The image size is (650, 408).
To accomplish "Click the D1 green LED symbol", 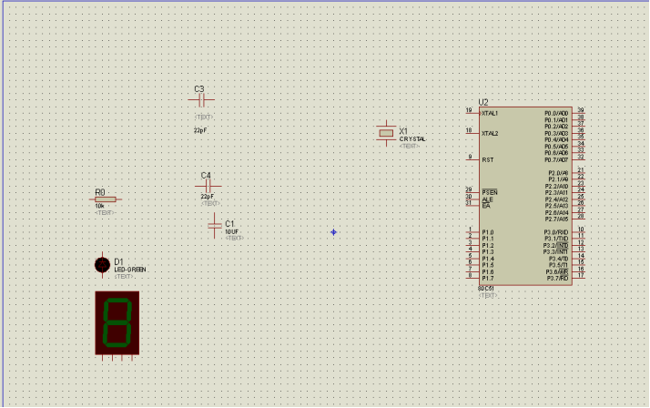I will 102,264.
